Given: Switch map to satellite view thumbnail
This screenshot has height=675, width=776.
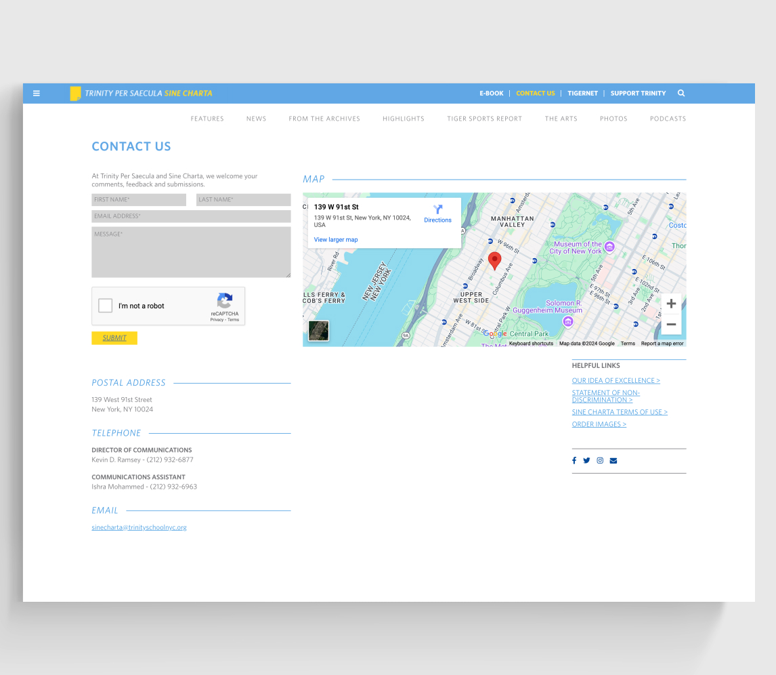Looking at the screenshot, I should pyautogui.click(x=319, y=331).
